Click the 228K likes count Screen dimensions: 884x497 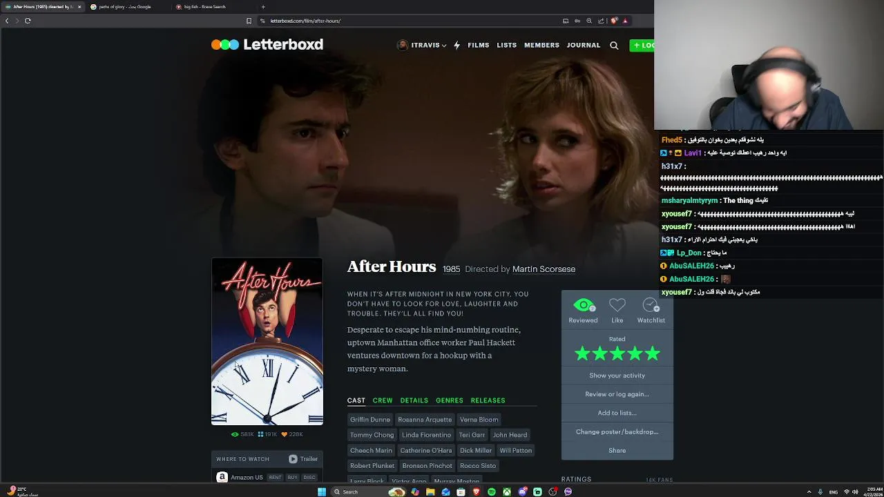[x=292, y=434]
